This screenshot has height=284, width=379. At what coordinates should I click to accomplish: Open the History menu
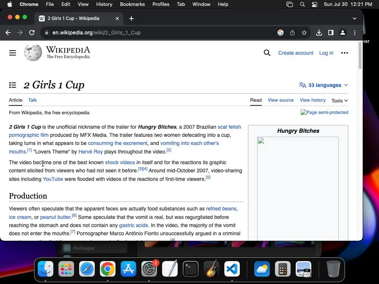[x=104, y=4]
